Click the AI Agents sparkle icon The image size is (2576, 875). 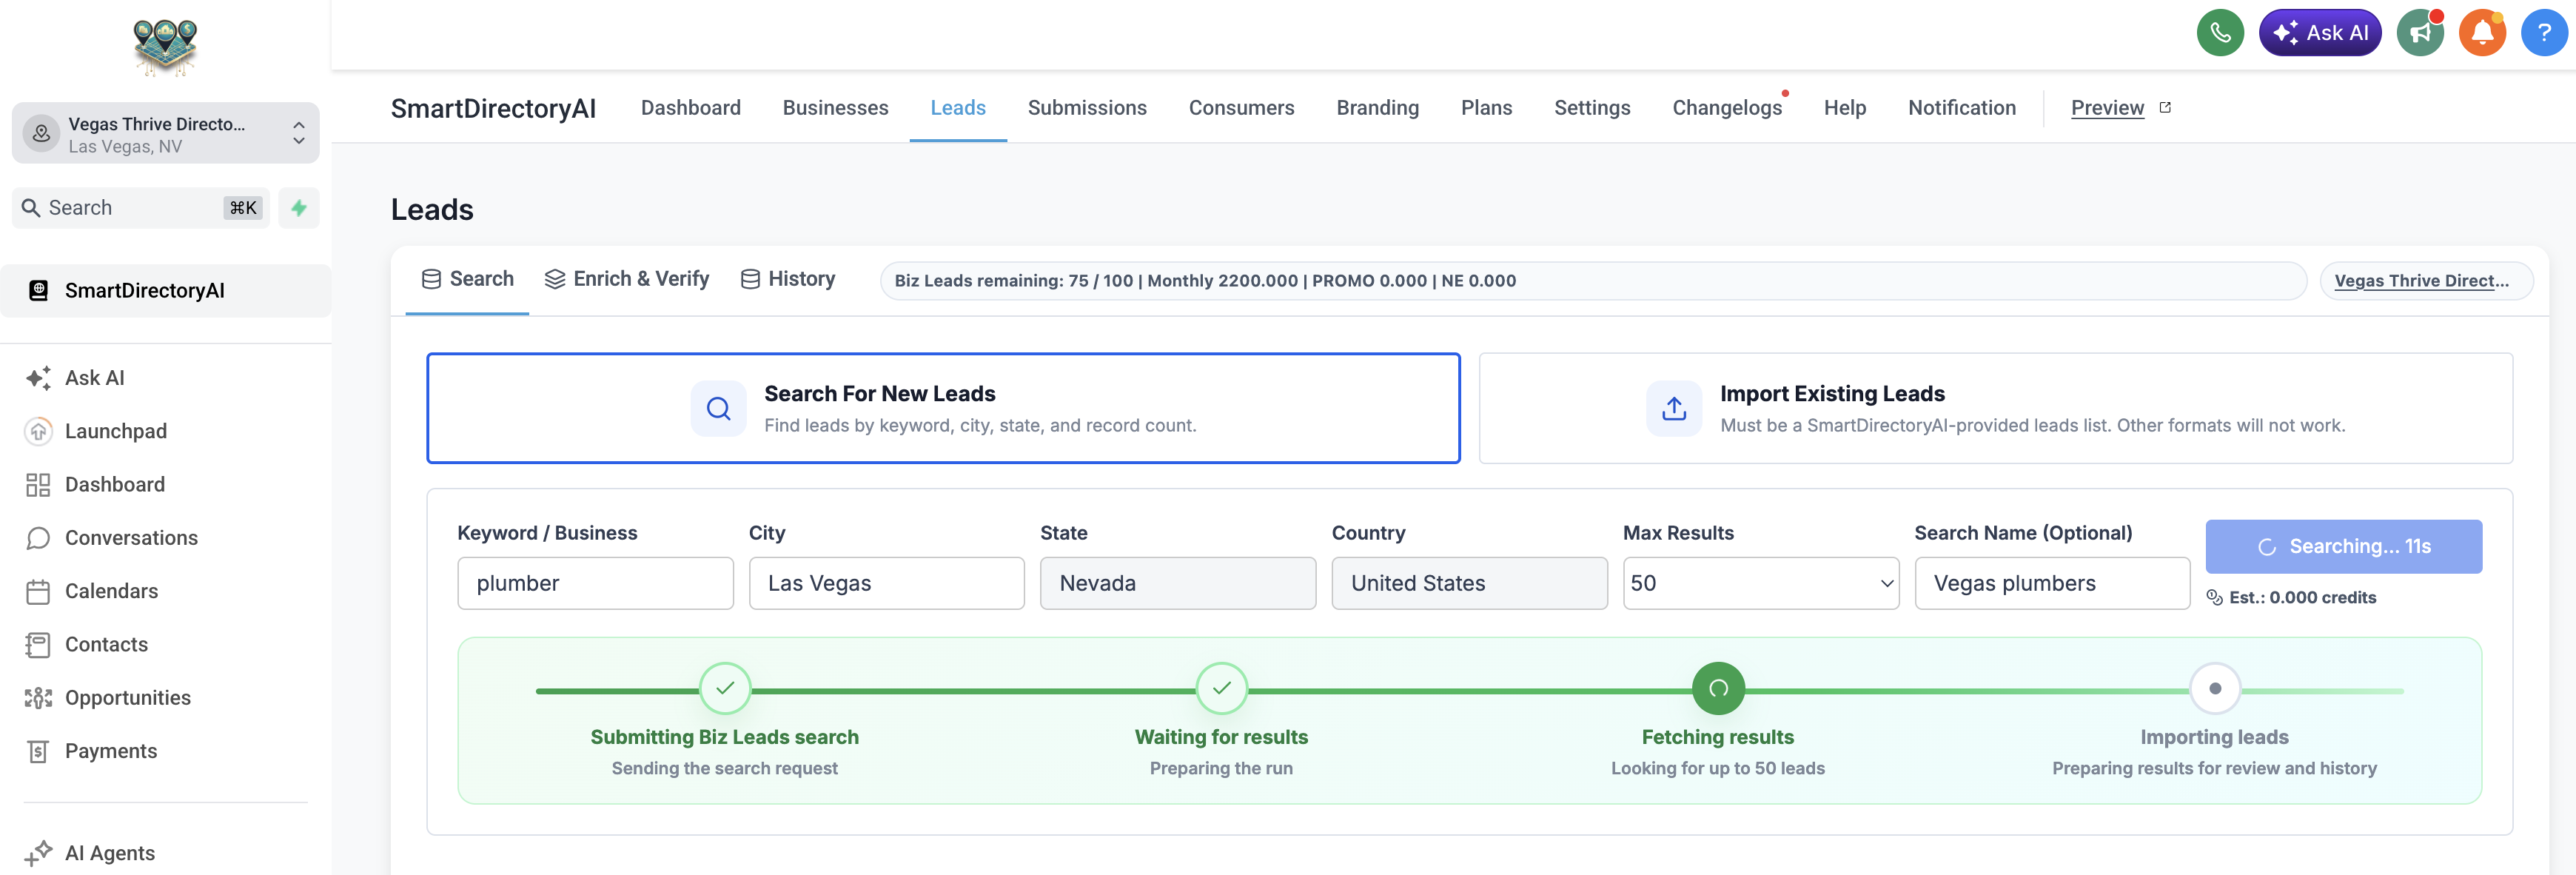(38, 853)
